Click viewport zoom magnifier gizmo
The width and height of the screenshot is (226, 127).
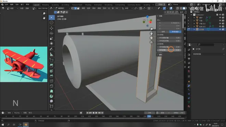pyautogui.click(x=151, y=29)
